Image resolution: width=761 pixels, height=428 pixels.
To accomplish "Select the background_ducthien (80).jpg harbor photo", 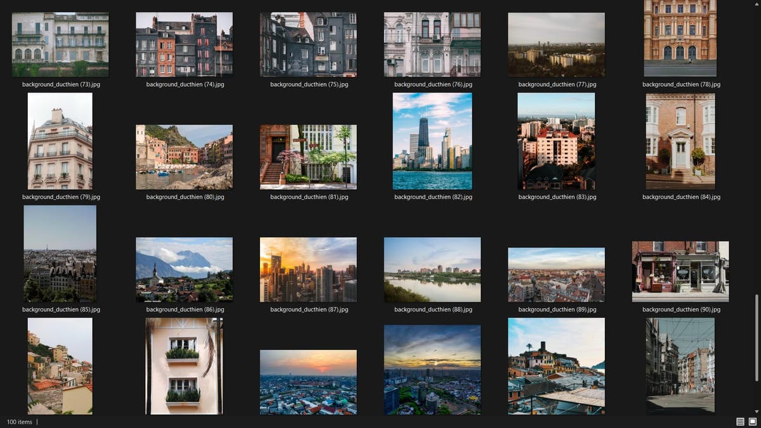I will 184,157.
